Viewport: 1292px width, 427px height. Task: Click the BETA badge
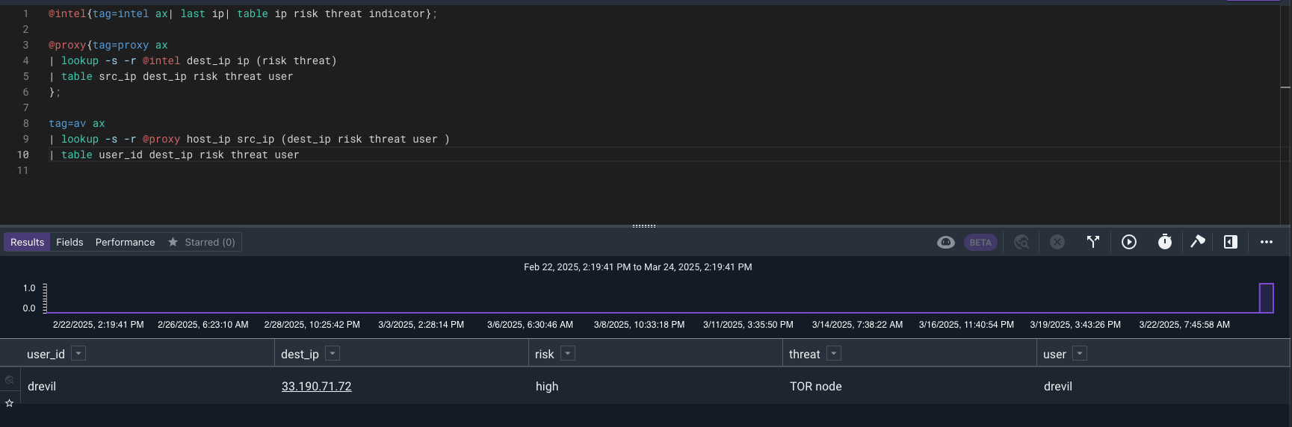tap(980, 242)
